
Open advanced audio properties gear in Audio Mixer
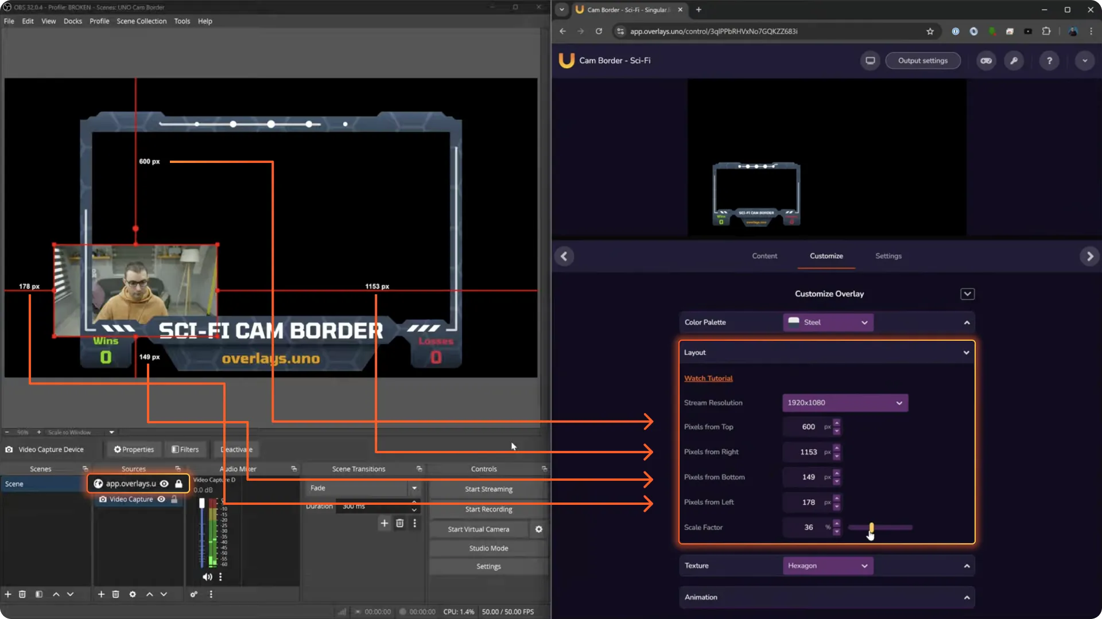(194, 594)
